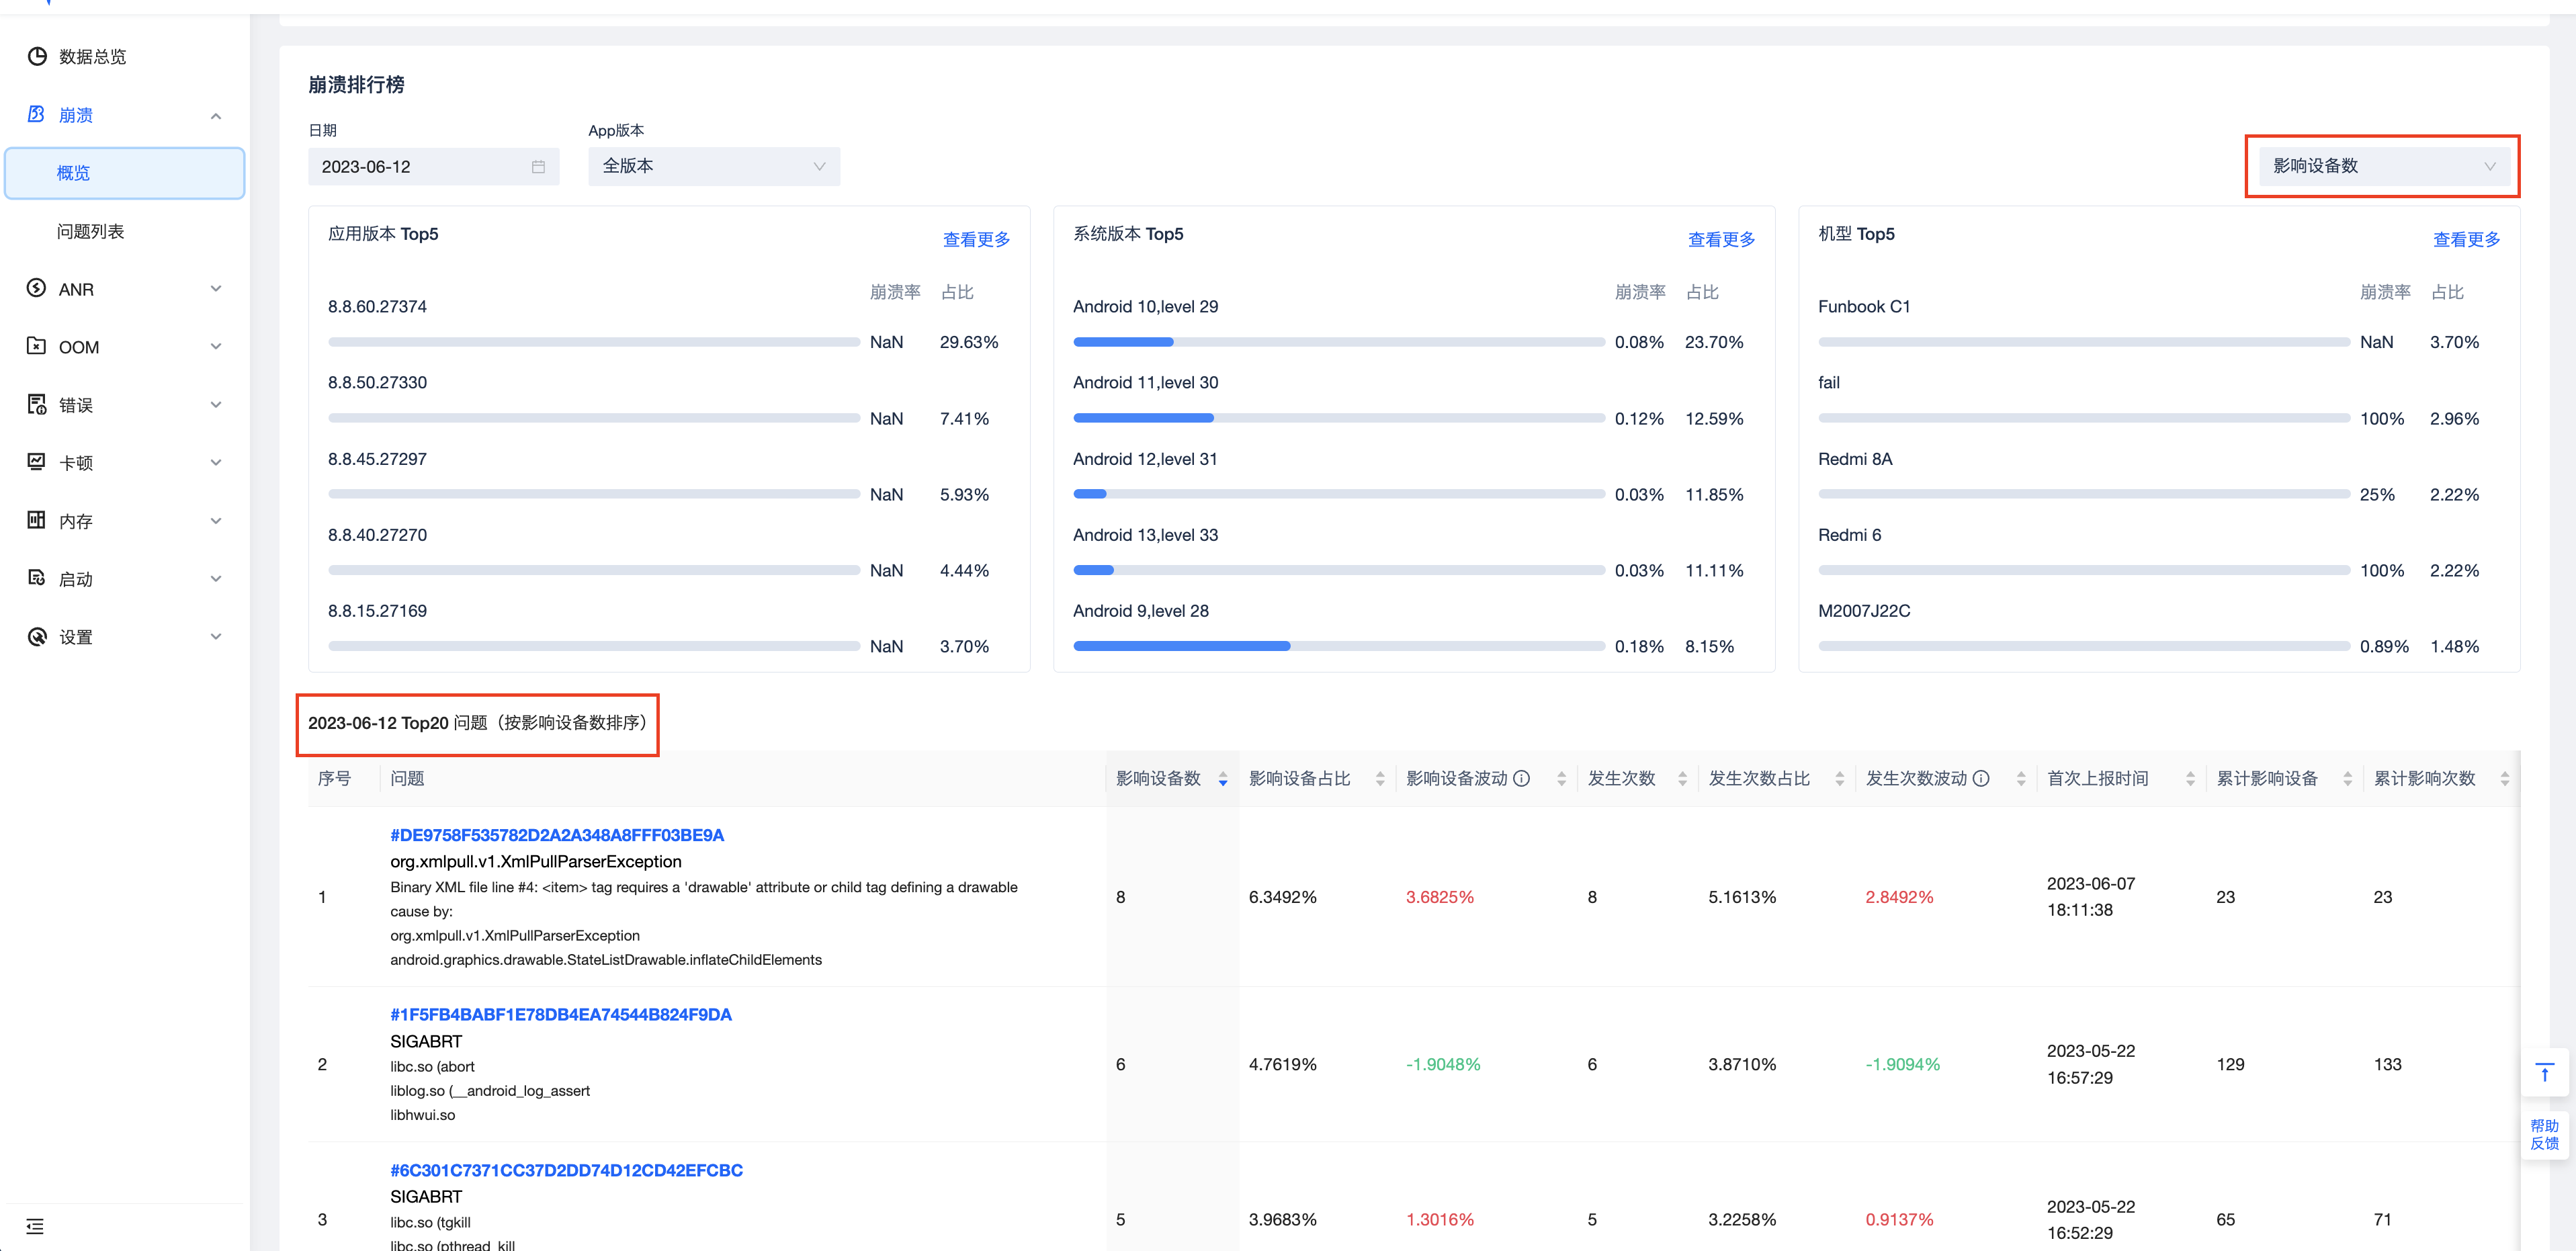Open issue #6C301C7371CC37D2DD74D12CD42EFCBC
The height and width of the screenshot is (1251, 2576).
point(567,1170)
